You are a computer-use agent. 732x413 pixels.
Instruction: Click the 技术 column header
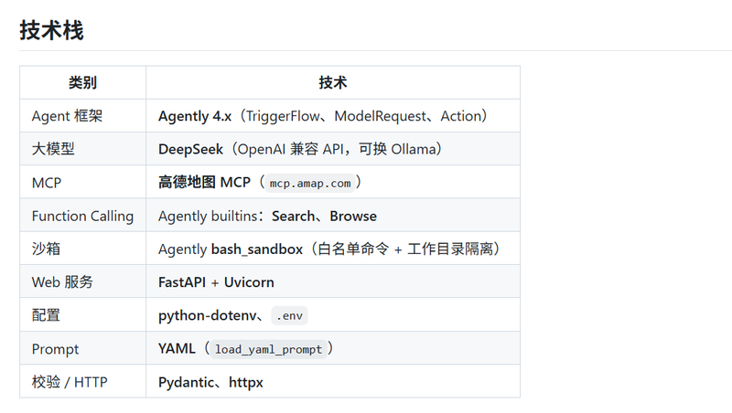333,82
